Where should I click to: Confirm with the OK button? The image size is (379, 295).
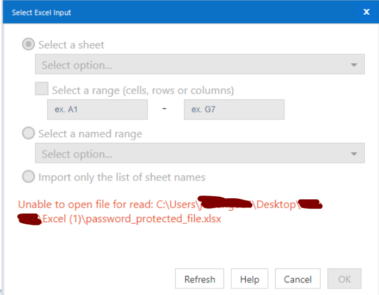point(344,279)
